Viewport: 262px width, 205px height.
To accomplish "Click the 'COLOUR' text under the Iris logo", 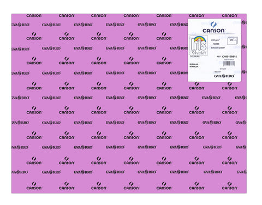I will coord(195,57).
